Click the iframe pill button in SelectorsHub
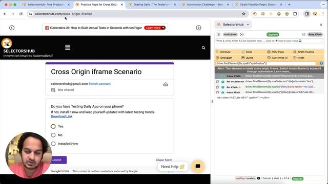This screenshot has height=184, width=328. [230, 34]
